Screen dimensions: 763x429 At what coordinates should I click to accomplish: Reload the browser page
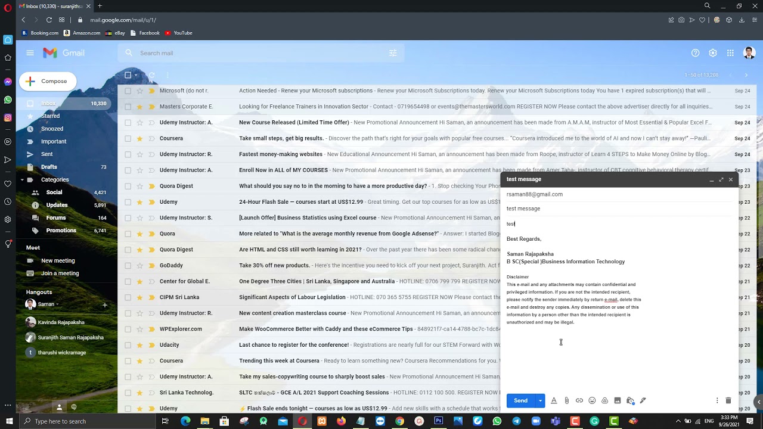[x=49, y=20]
